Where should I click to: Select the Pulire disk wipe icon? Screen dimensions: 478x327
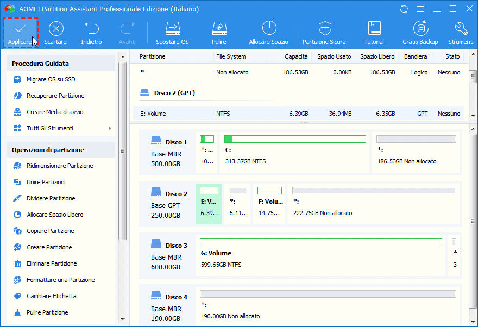click(x=219, y=28)
